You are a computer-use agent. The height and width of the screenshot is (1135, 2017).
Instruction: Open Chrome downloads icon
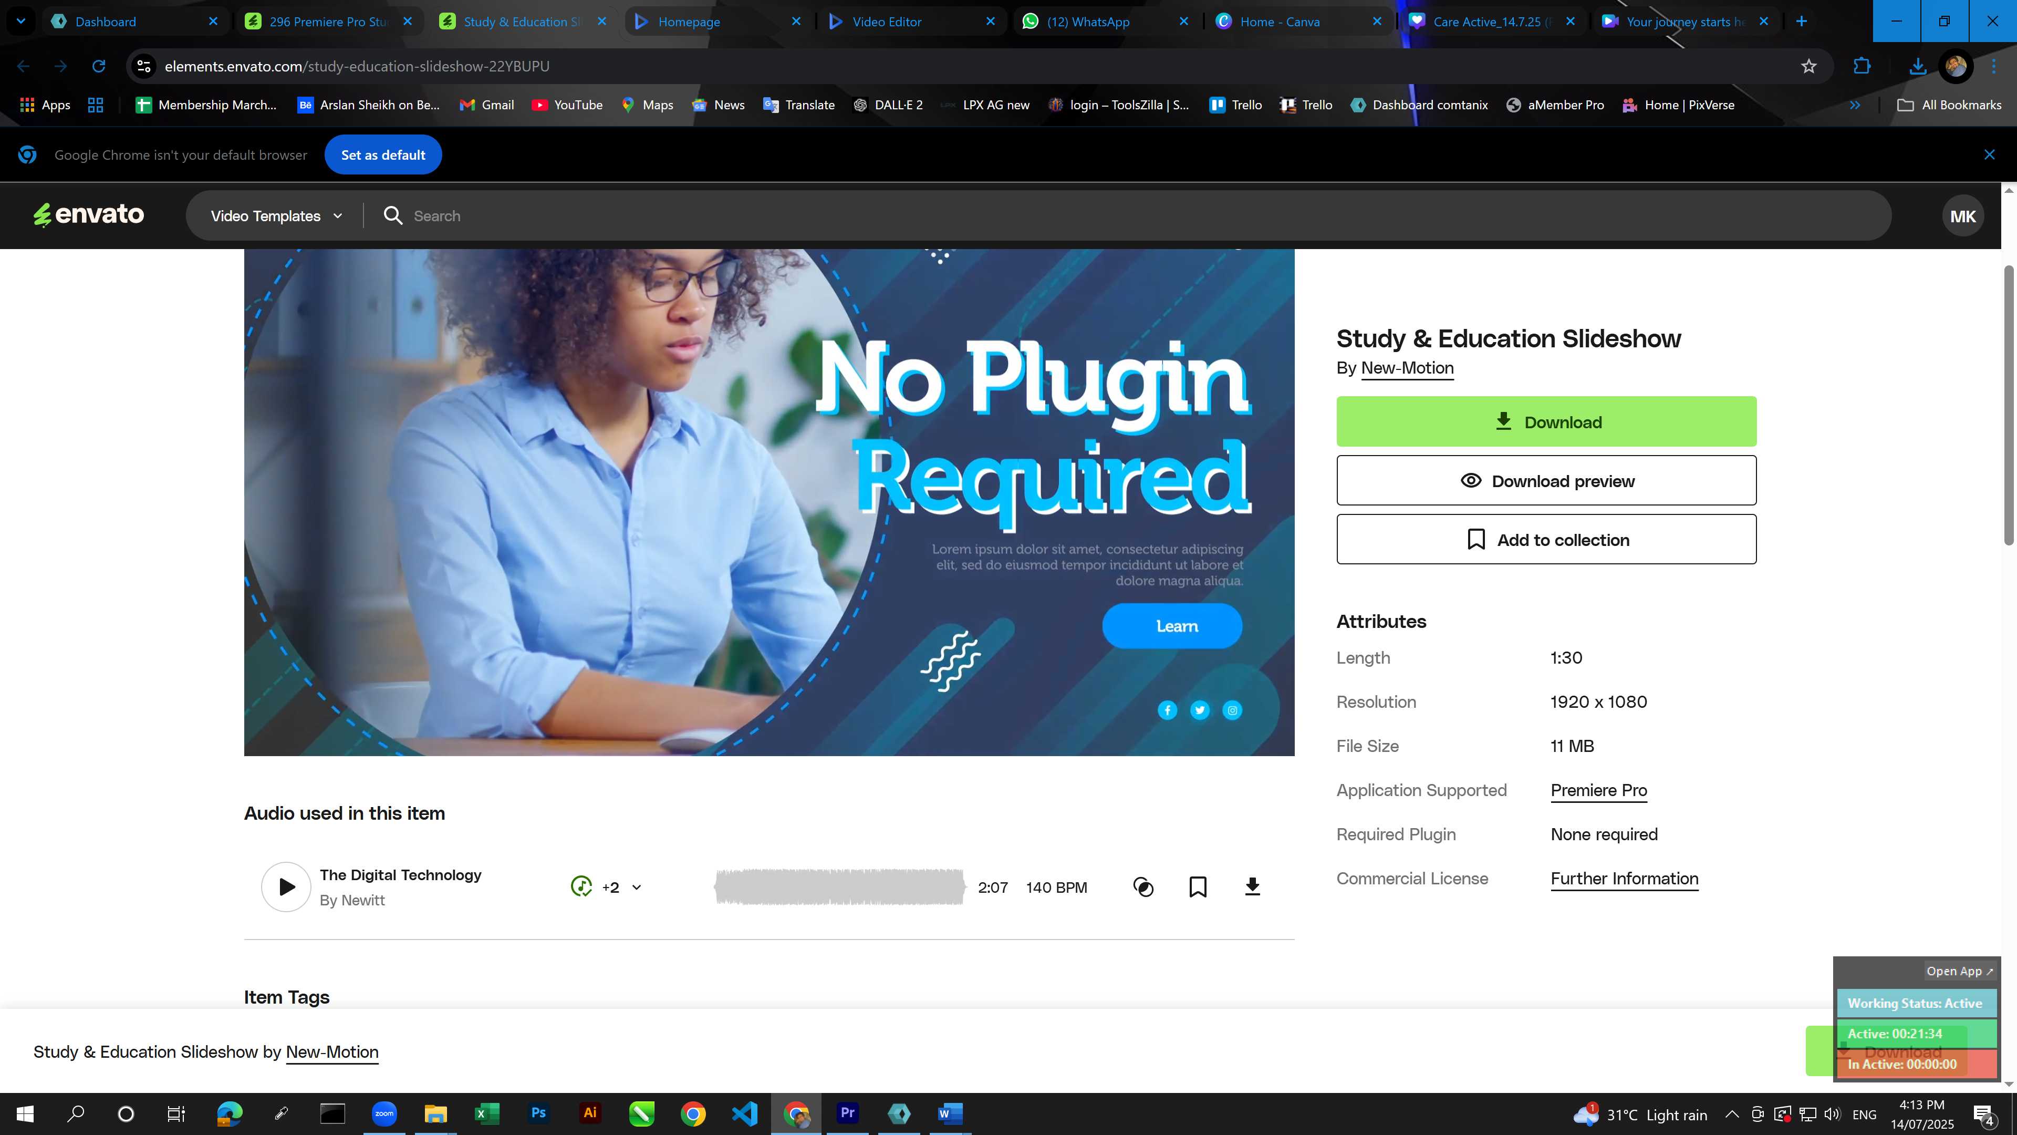pyautogui.click(x=1918, y=66)
